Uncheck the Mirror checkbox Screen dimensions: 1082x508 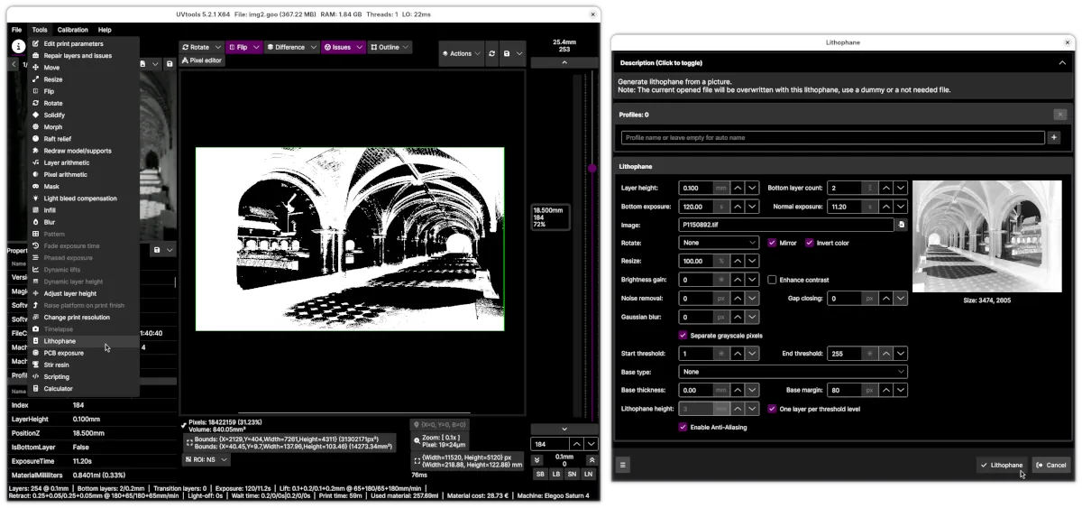click(x=772, y=243)
